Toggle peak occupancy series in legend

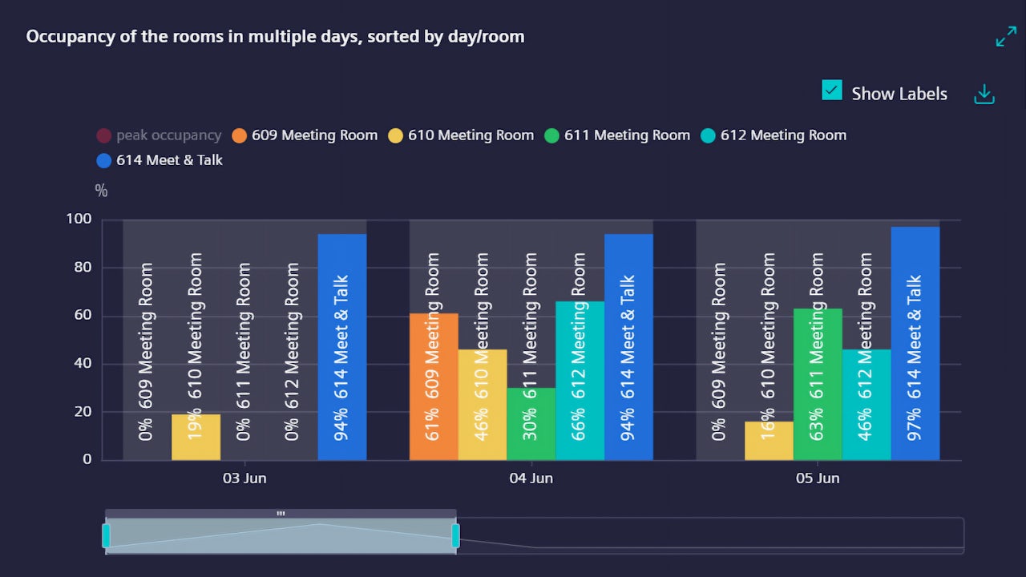[x=159, y=135]
